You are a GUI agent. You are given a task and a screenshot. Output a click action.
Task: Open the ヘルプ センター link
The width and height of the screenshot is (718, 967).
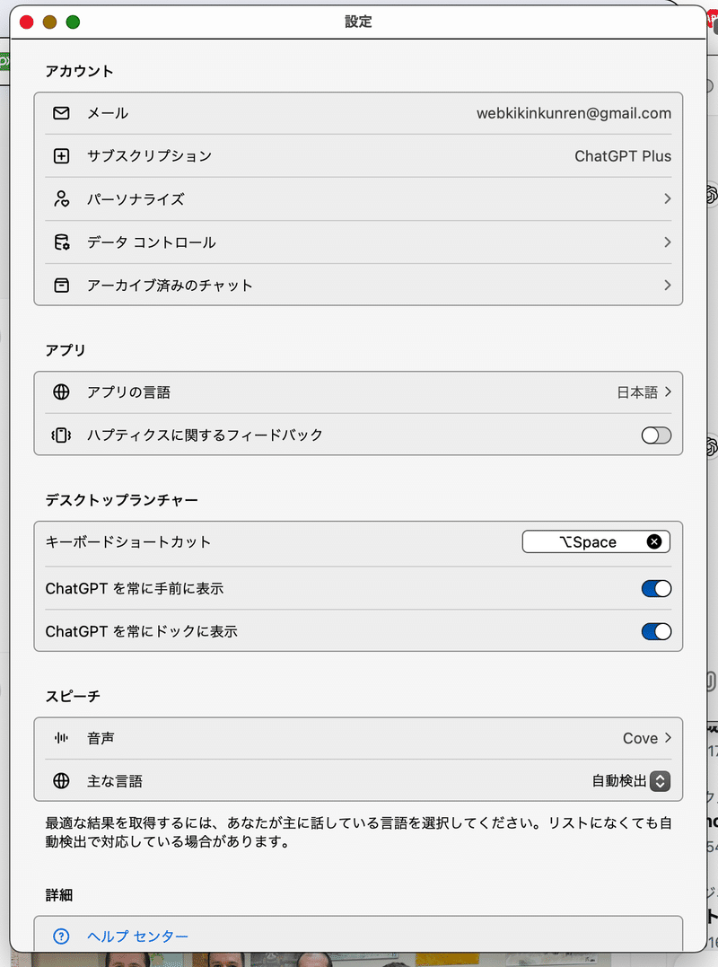[137, 936]
